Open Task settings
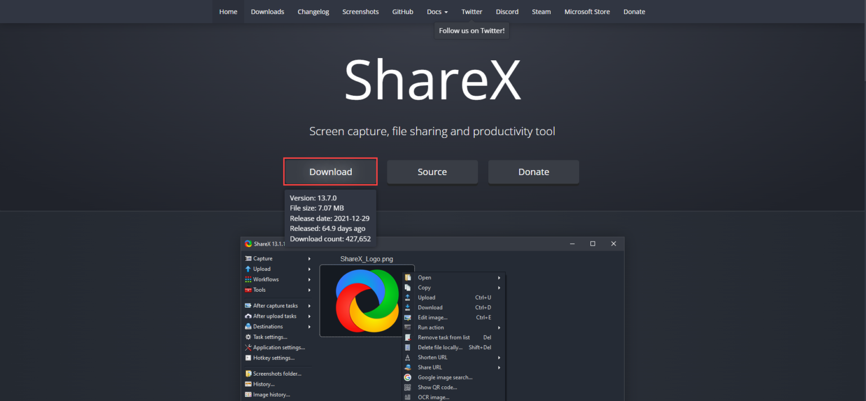 pyautogui.click(x=269, y=336)
